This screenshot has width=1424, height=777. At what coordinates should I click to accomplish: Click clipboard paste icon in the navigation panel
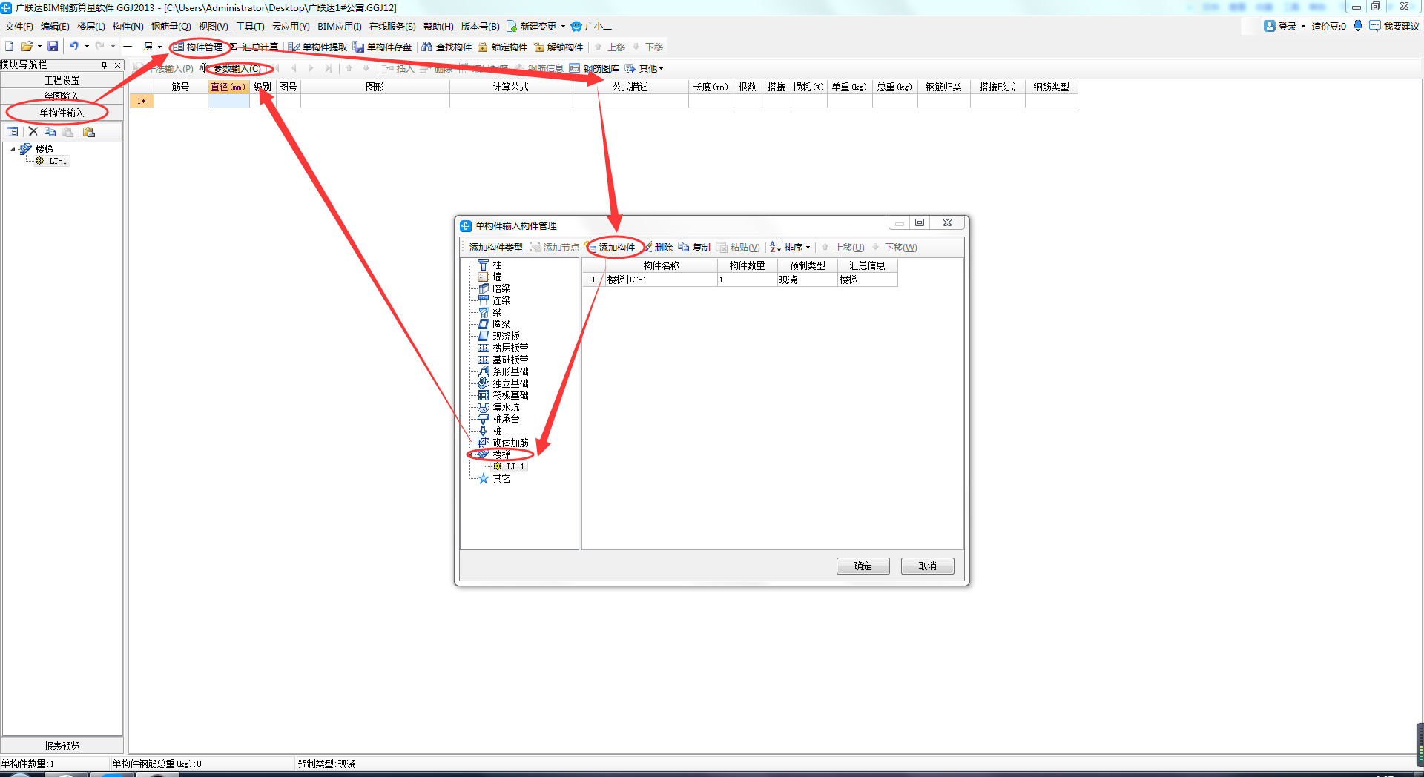click(x=89, y=132)
